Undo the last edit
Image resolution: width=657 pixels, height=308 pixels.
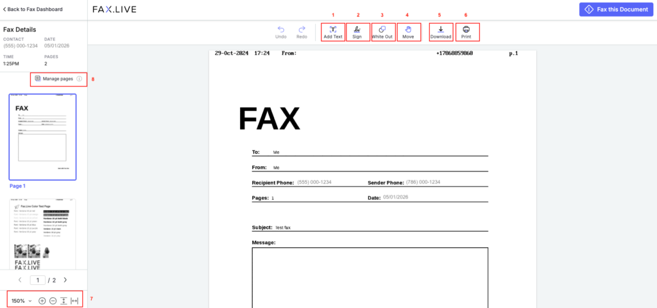point(281,33)
